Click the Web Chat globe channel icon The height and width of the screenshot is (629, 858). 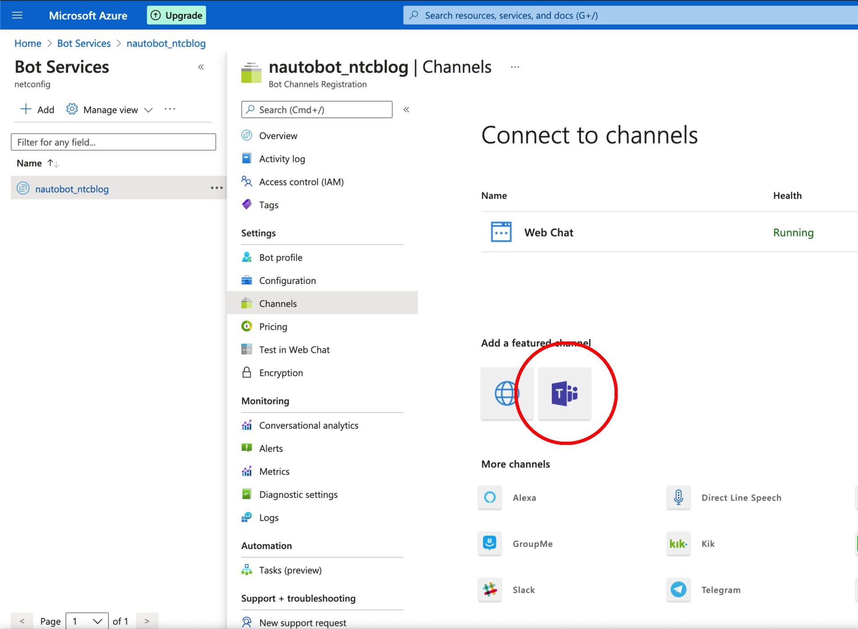[x=507, y=394]
